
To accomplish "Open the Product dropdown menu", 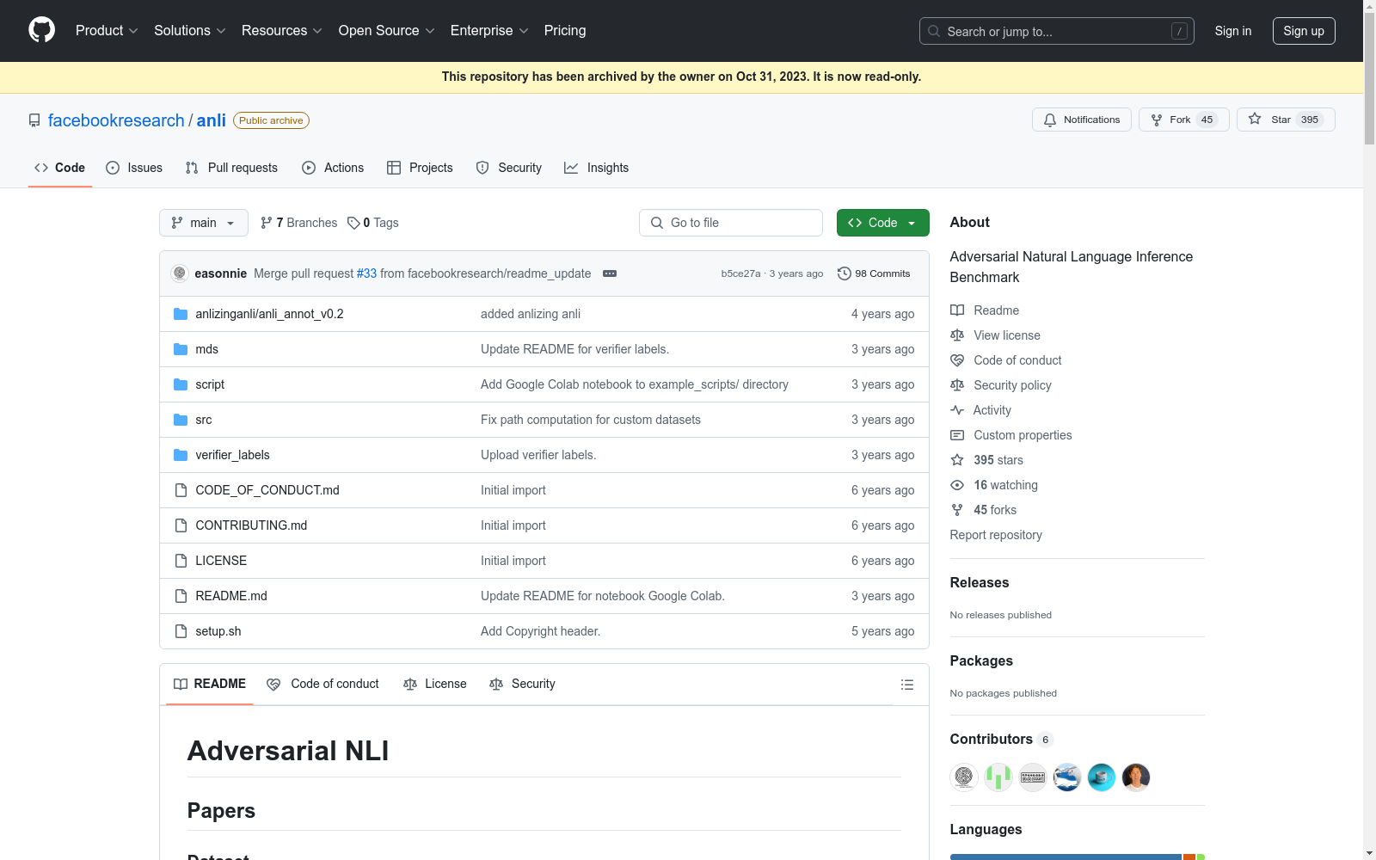I will [107, 31].
